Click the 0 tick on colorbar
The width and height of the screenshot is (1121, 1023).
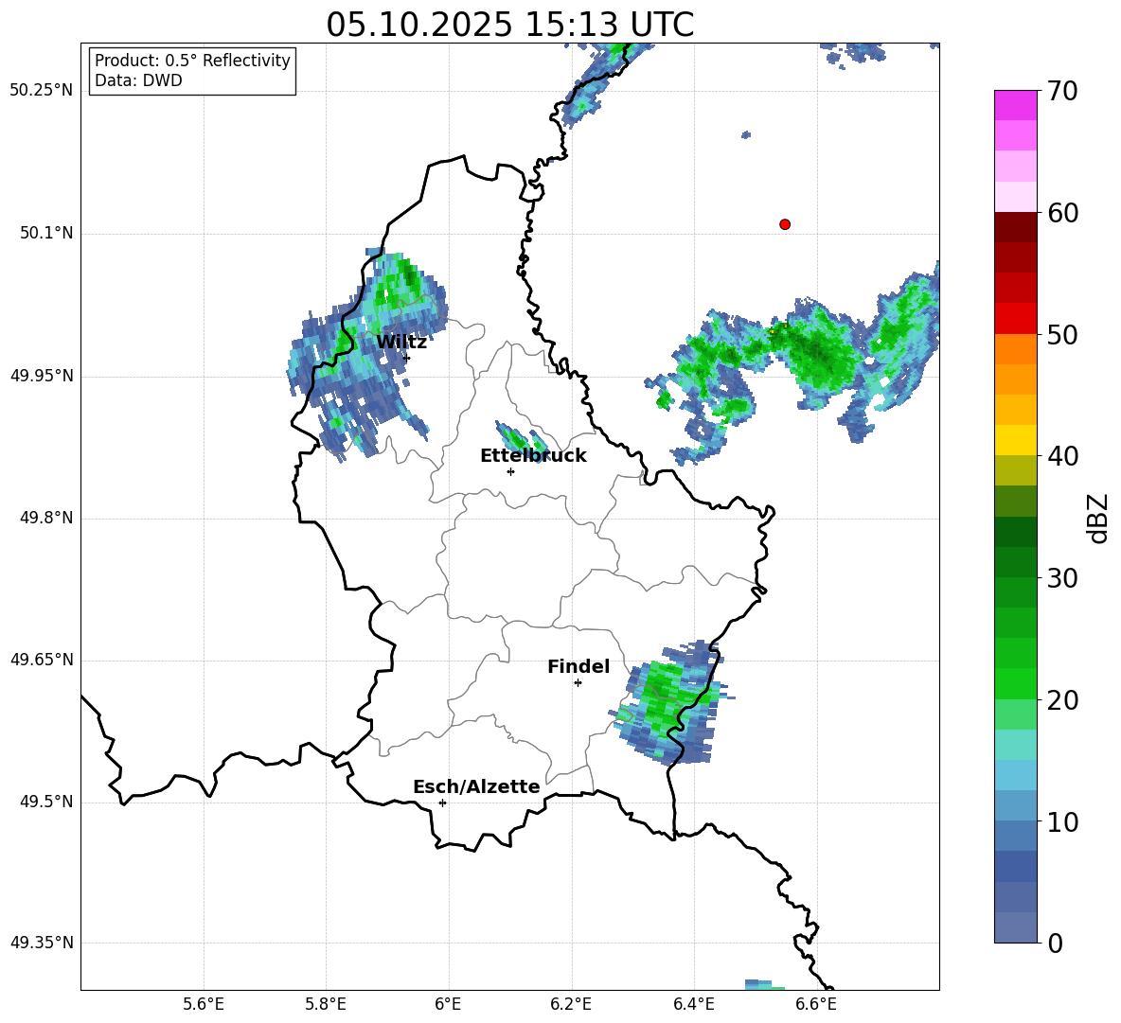tap(1055, 943)
